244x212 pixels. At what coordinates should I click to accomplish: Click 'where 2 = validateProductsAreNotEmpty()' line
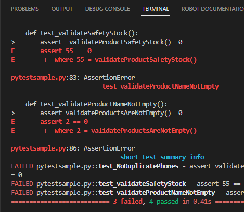click(126, 131)
